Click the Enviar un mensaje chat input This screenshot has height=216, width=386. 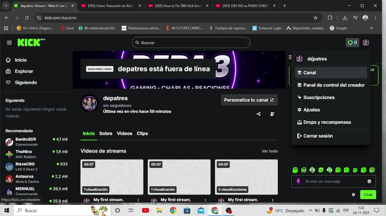click(334, 181)
